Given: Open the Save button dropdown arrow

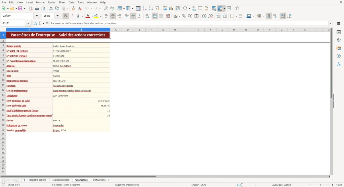Looking at the screenshot, I should click(x=24, y=9).
